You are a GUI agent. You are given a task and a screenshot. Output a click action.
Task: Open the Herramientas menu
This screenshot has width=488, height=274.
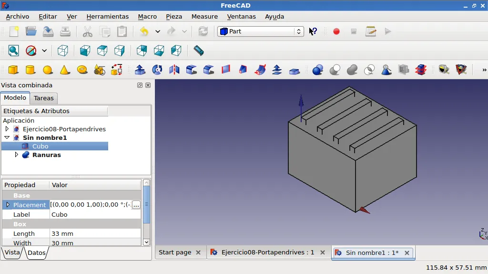pos(107,17)
